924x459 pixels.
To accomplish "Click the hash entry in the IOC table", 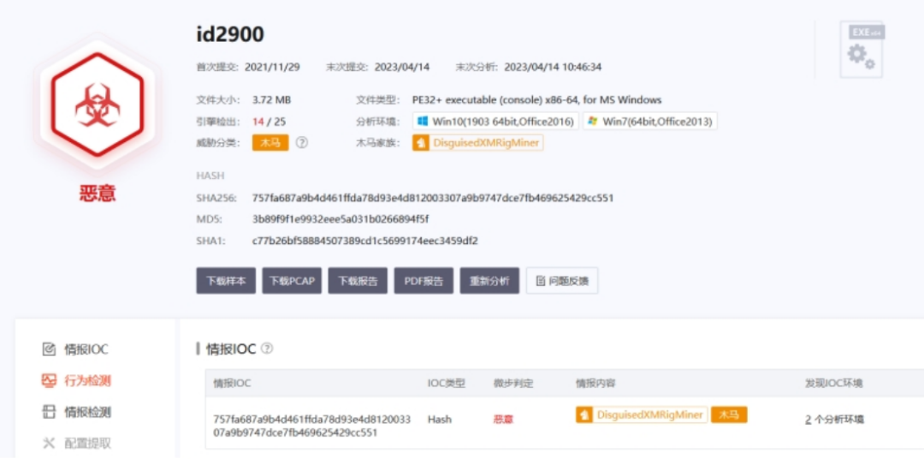I will point(311,426).
